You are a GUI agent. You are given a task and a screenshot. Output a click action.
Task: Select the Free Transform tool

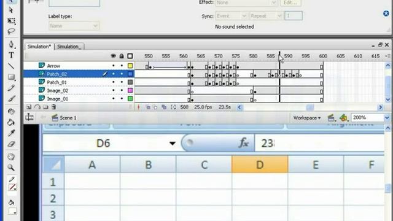pos(11,20)
